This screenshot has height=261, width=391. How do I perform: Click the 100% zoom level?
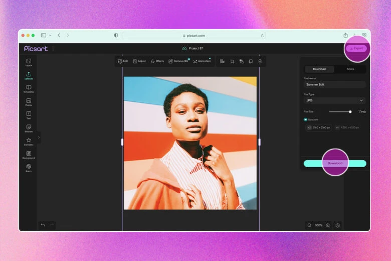pyautogui.click(x=319, y=225)
